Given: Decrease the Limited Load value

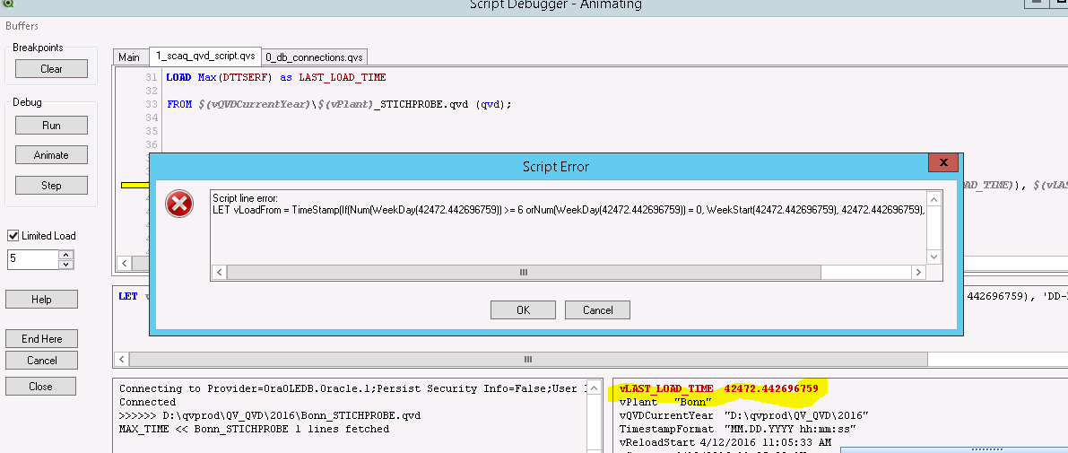Looking at the screenshot, I should click(66, 265).
